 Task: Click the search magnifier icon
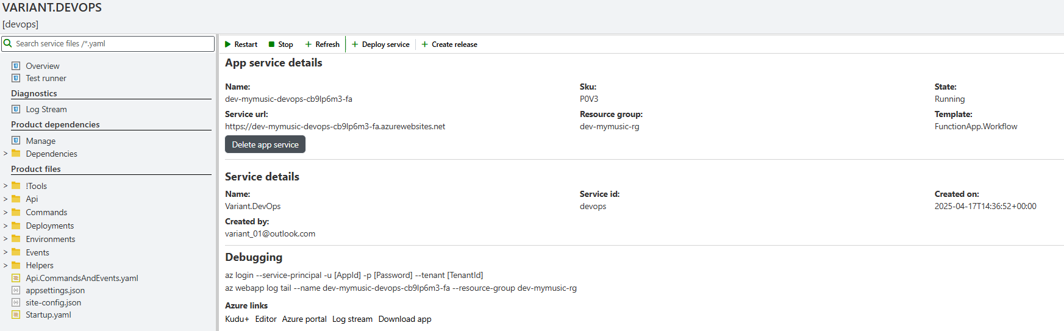8,43
